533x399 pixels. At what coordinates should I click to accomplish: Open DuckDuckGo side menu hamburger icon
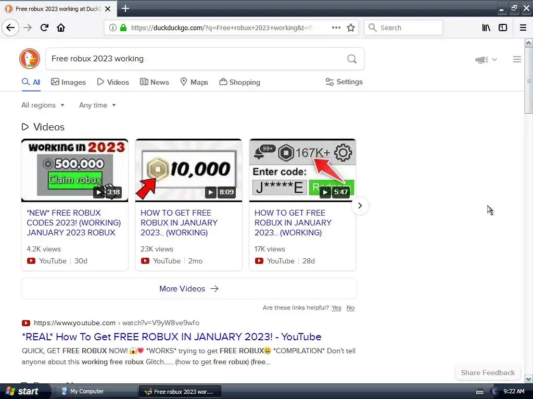pos(517,59)
